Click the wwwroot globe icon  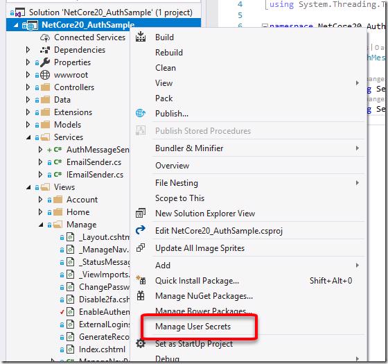45,75
